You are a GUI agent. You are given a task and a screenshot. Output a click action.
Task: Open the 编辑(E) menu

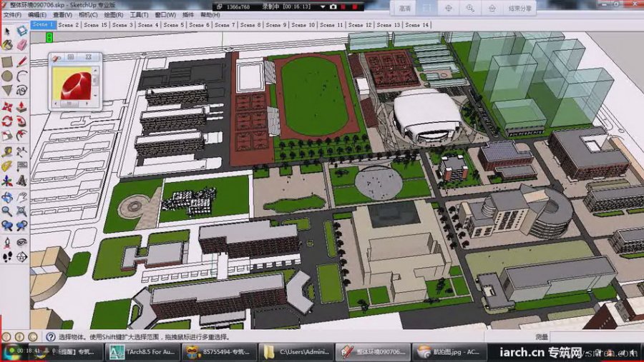pos(37,15)
